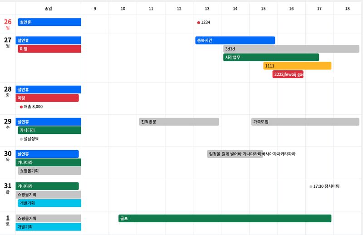Click the 13 o'clock column header
363x235 pixels.
207,9
